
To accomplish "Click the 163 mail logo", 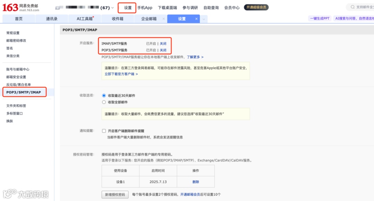I will [21, 8].
